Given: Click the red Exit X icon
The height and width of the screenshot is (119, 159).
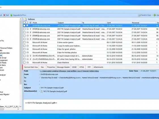Looking at the screenshot, I should (x=4, y=15).
